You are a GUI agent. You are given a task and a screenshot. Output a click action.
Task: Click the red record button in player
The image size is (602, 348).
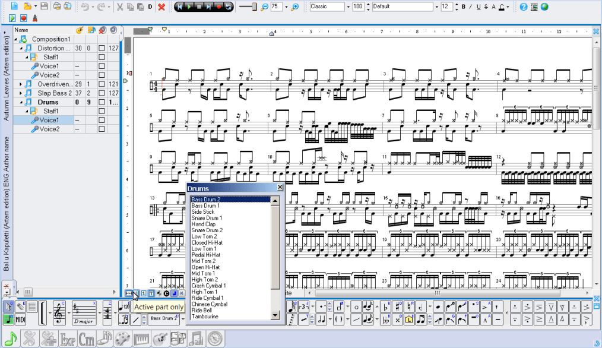pyautogui.click(x=218, y=7)
